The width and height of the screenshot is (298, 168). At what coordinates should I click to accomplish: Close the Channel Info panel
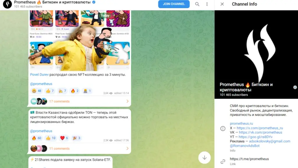[222, 4]
